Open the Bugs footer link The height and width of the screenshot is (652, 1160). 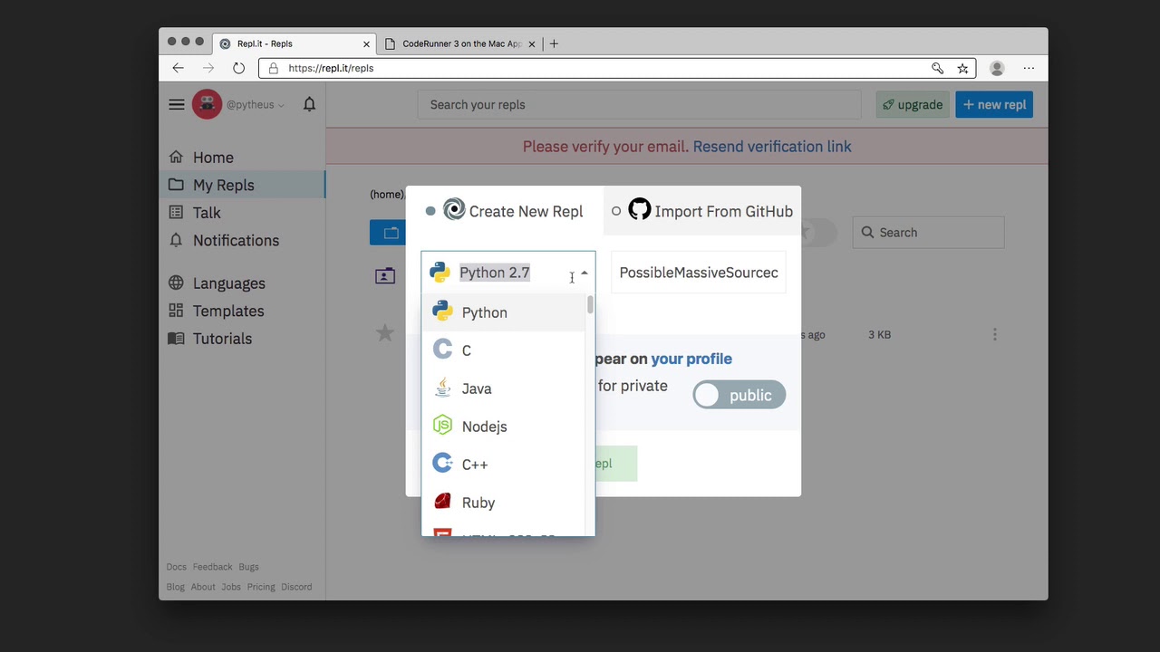pos(248,567)
